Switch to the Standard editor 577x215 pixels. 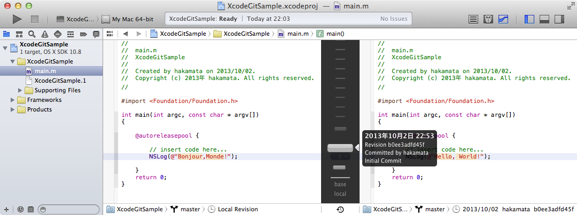click(x=473, y=19)
